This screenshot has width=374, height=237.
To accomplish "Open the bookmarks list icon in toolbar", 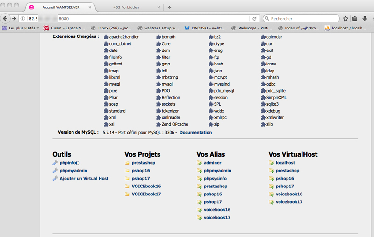I will (355, 19).
